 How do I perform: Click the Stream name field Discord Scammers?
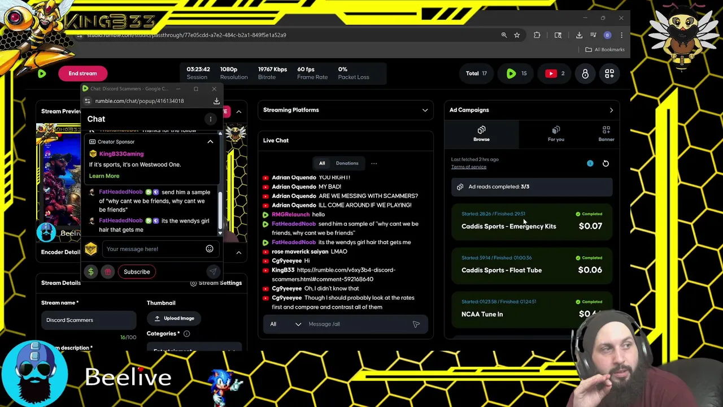pyautogui.click(x=89, y=320)
